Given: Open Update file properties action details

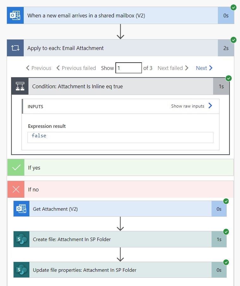Looking at the screenshot, I should point(120,270).
